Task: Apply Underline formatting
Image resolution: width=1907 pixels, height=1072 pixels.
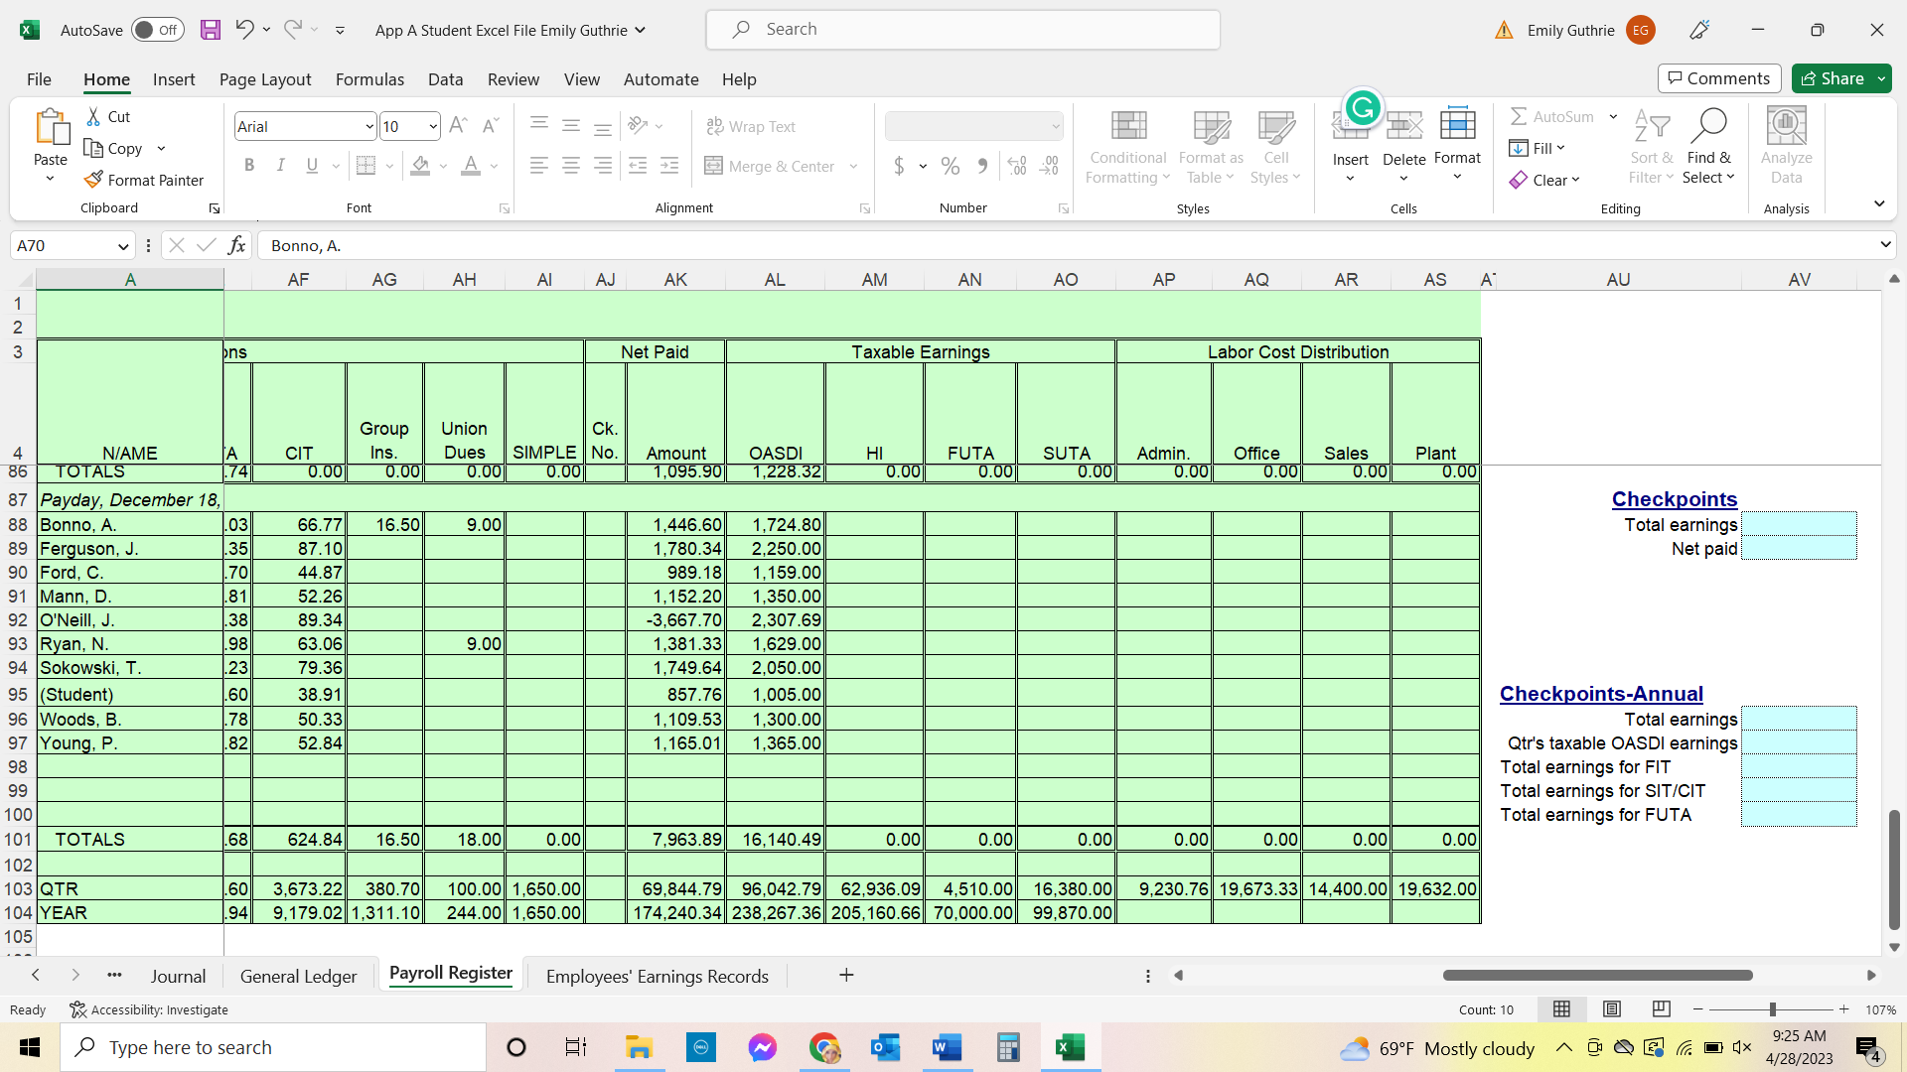Action: (x=313, y=166)
